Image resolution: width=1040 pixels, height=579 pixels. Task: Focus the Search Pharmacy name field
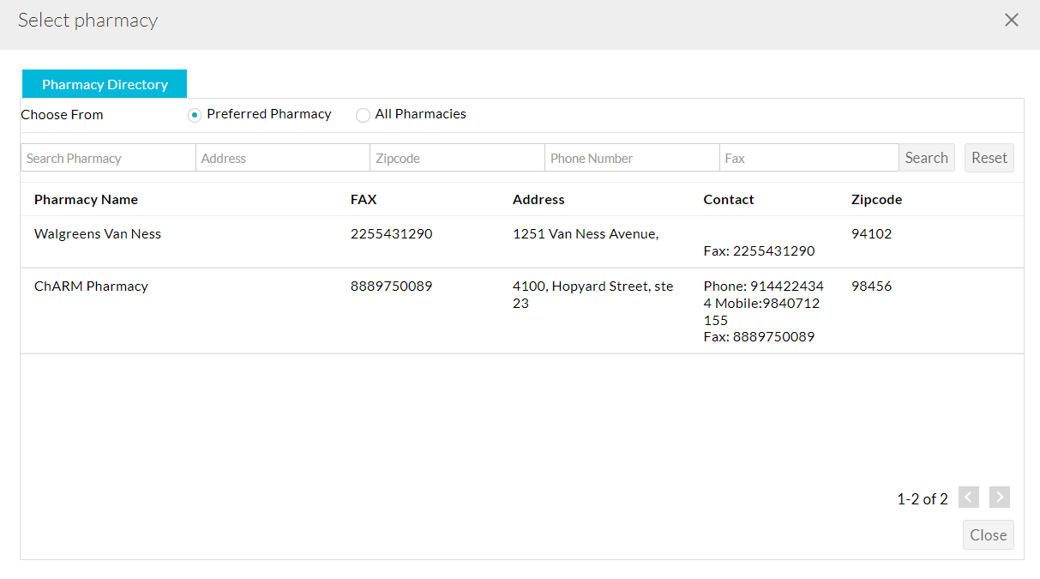(108, 158)
